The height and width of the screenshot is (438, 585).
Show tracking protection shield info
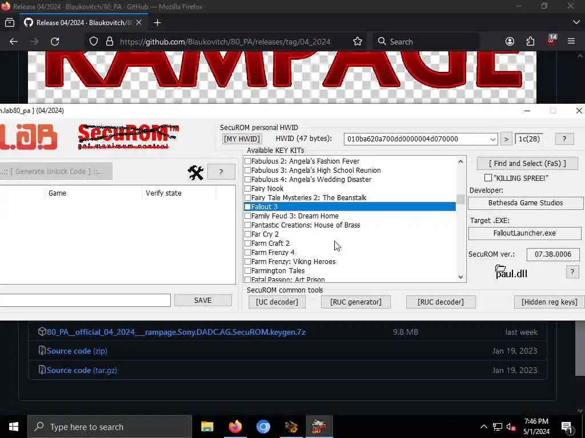pos(94,41)
